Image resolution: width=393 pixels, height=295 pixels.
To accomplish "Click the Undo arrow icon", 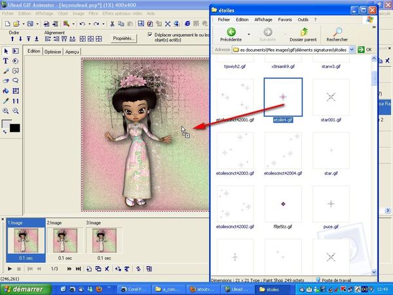I will coord(83,24).
